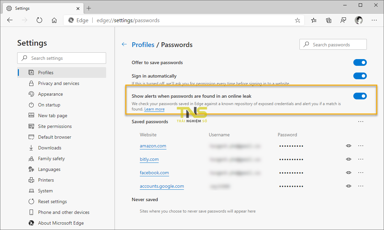
Task: Select the Appearance icon in the sidebar
Action: [32, 94]
